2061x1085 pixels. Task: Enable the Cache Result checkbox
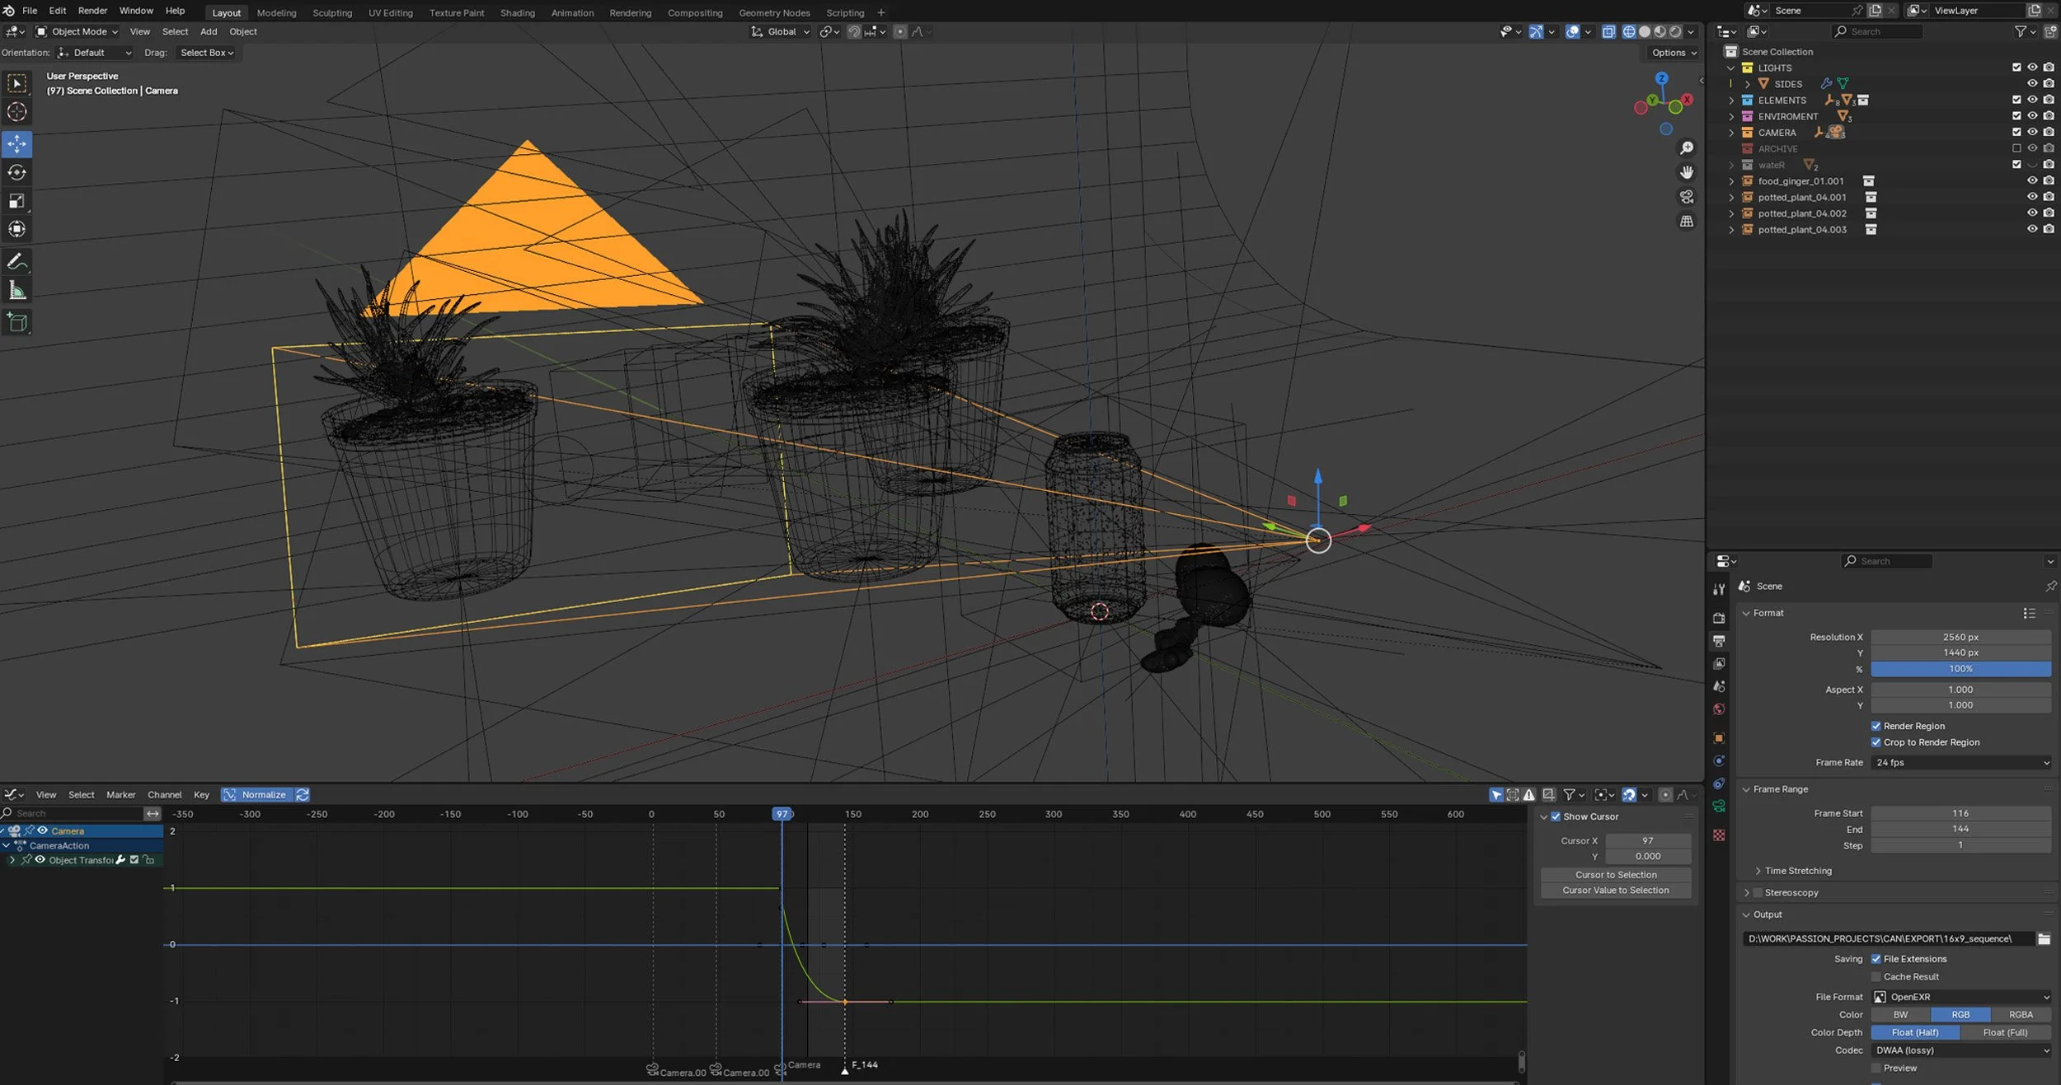[x=1876, y=976]
